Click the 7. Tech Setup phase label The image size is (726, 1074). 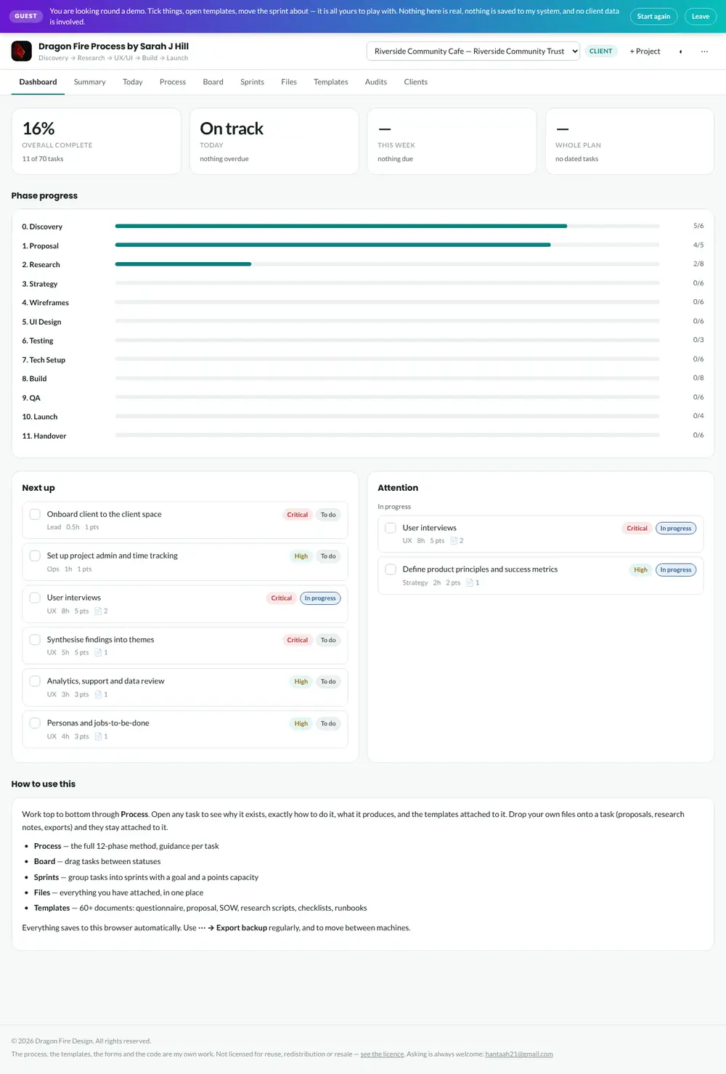click(44, 360)
